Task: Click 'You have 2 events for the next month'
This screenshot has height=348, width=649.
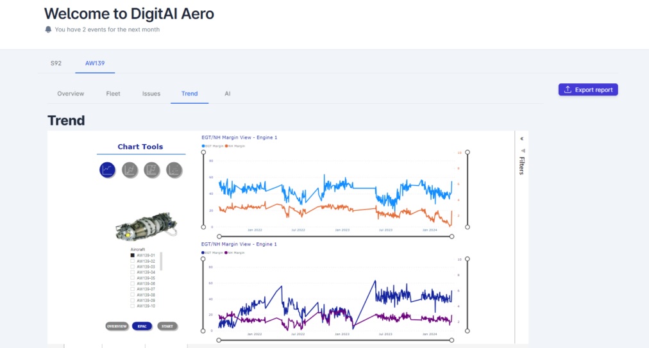Action: point(107,29)
